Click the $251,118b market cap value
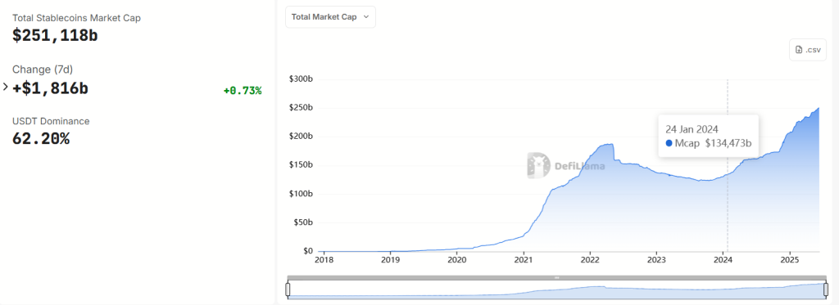 tap(55, 35)
